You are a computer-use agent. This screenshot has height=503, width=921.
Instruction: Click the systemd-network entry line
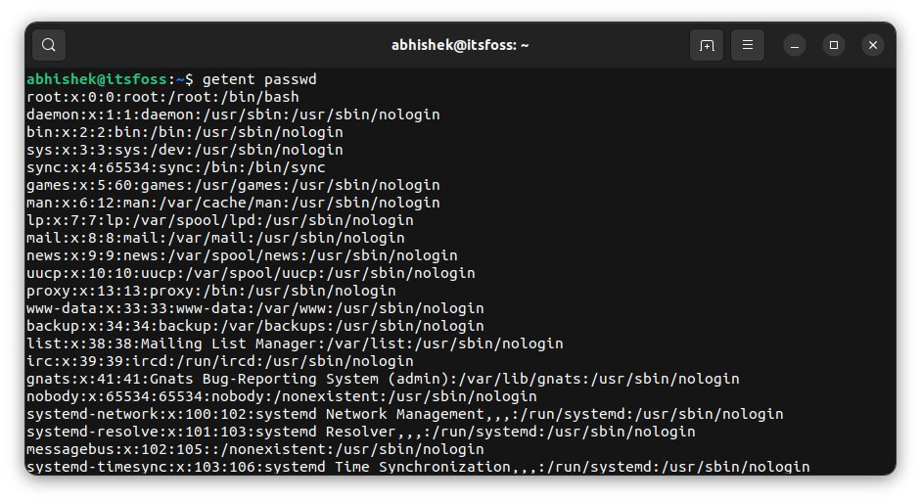click(405, 414)
